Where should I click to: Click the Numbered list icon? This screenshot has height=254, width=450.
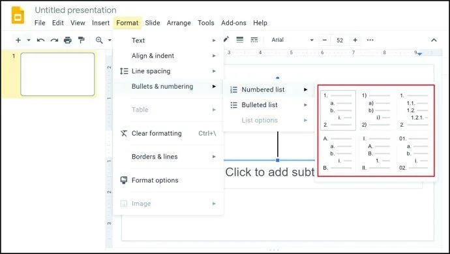click(234, 89)
